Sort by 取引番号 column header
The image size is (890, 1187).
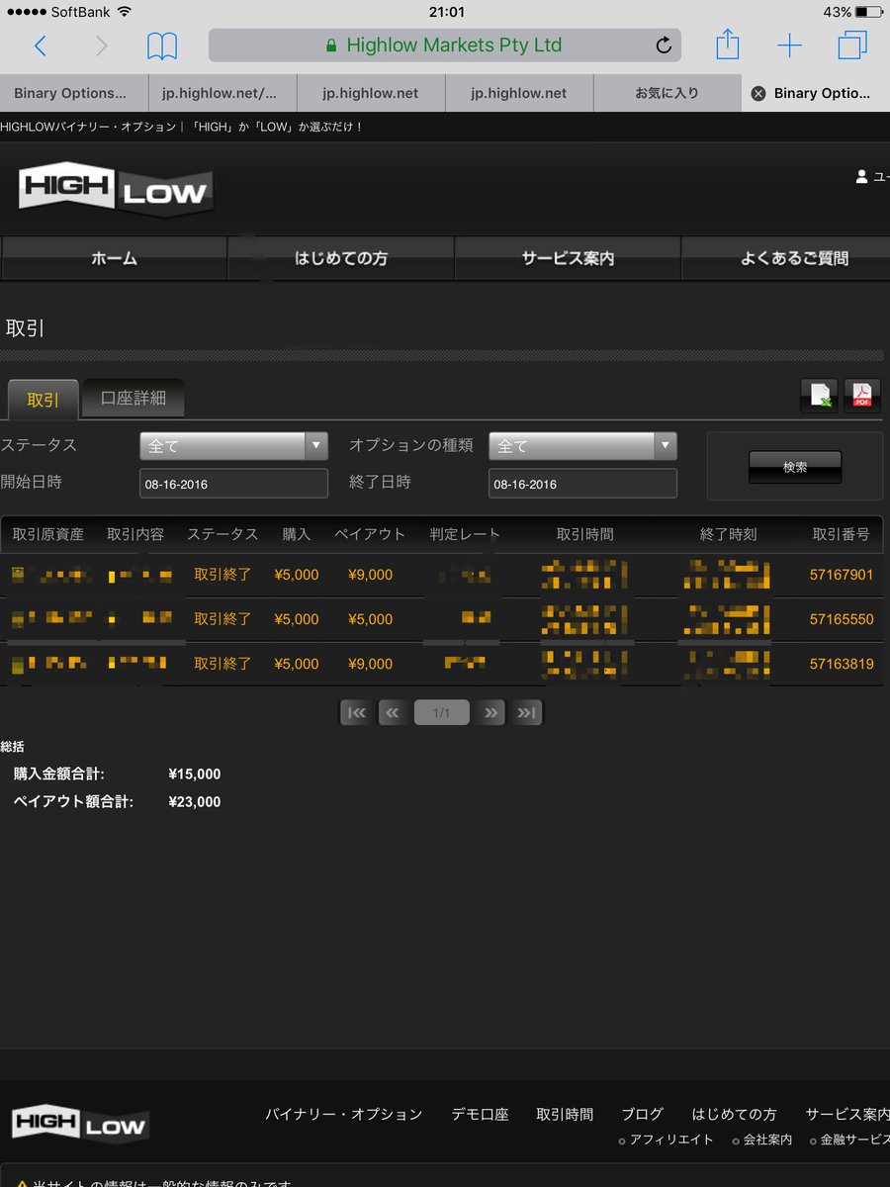pos(842,534)
